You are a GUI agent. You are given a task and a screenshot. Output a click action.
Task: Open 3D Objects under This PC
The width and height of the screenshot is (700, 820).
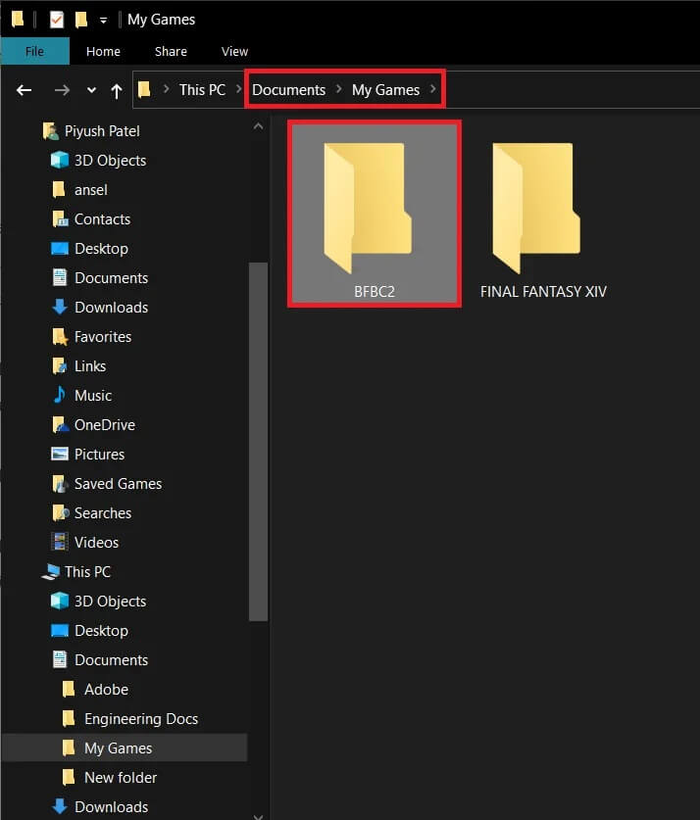(110, 602)
